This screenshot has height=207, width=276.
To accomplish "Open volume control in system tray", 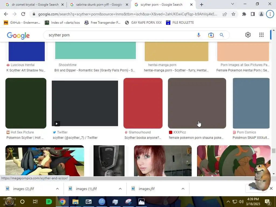I will point(241,202).
